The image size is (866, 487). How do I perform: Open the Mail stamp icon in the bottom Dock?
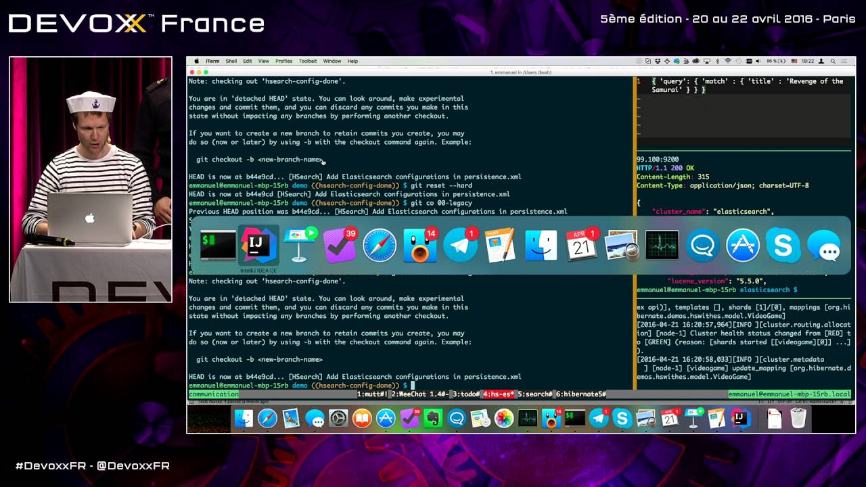[291, 419]
